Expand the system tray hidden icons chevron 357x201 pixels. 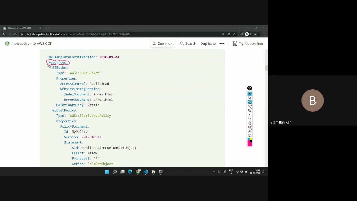[214, 172]
